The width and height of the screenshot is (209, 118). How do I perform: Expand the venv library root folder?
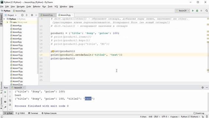point(7,22)
